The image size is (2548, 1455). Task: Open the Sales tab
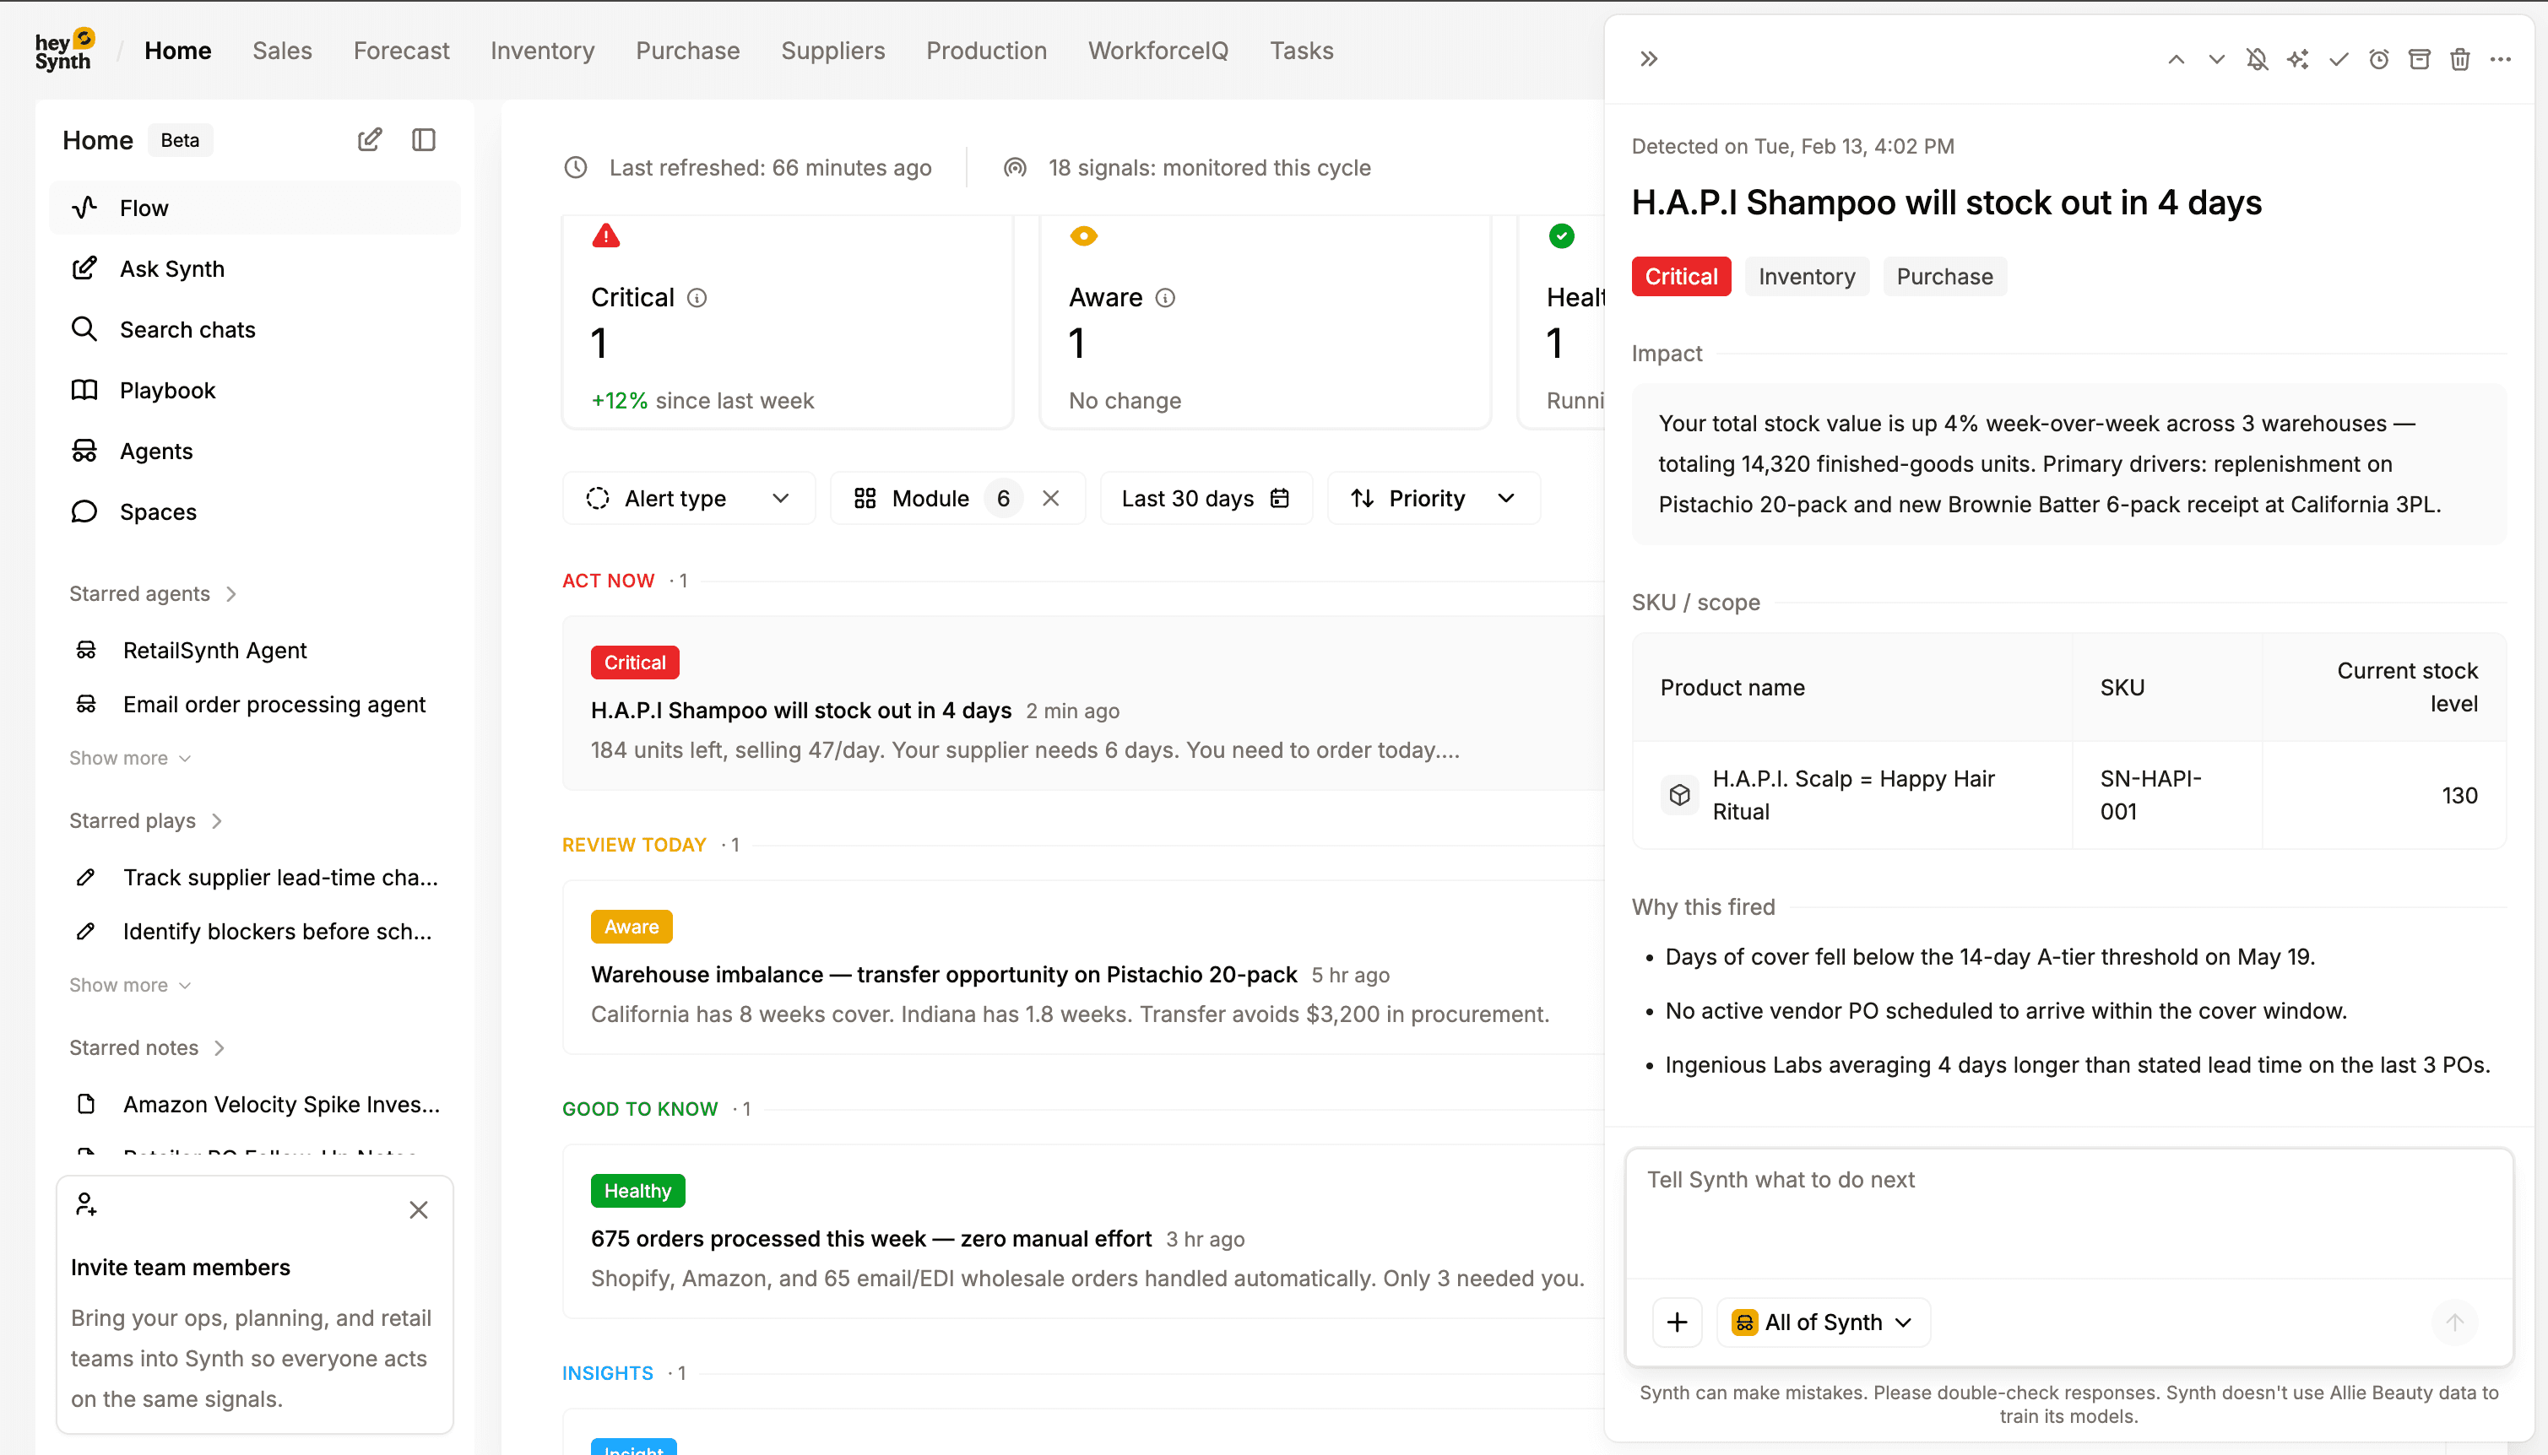282,51
